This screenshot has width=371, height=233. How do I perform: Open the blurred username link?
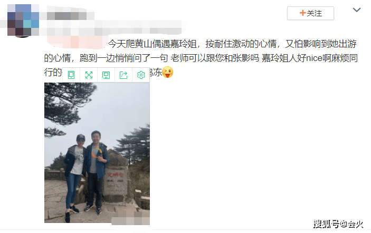pyautogui.click(x=67, y=16)
